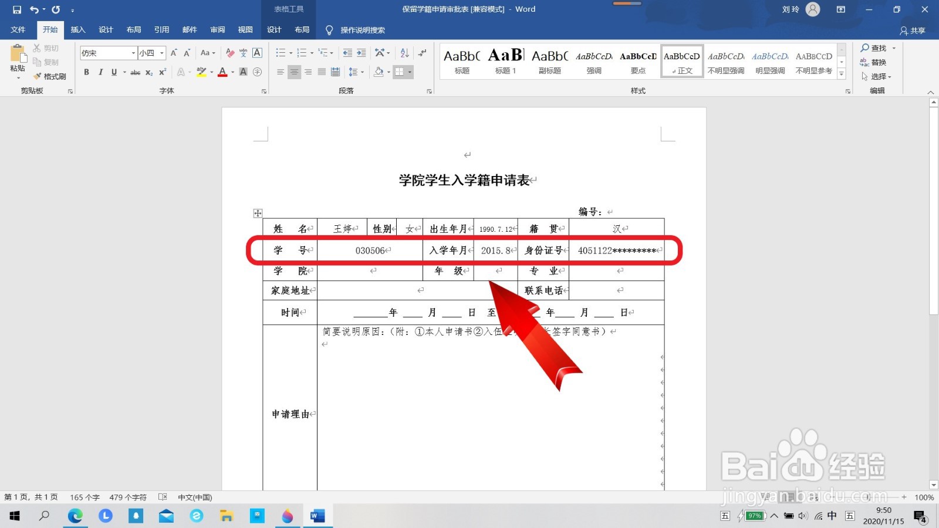Click the Ribbon Display Options icon
The image size is (939, 528).
point(841,9)
